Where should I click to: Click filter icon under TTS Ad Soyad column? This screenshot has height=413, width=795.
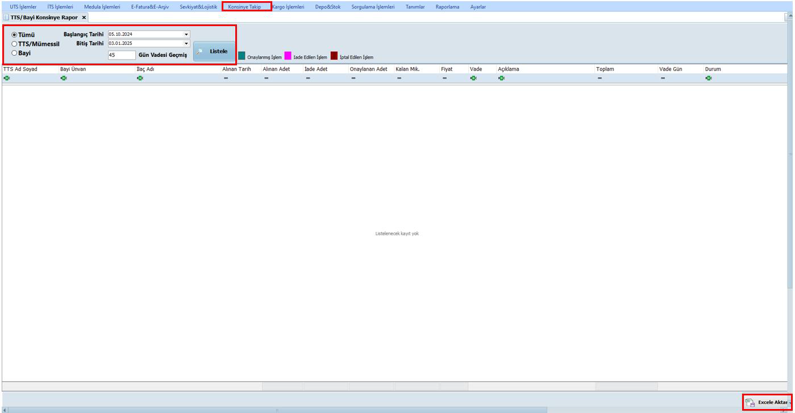7,78
